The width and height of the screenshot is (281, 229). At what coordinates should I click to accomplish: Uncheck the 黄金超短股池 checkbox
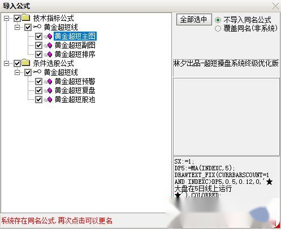click(38, 100)
